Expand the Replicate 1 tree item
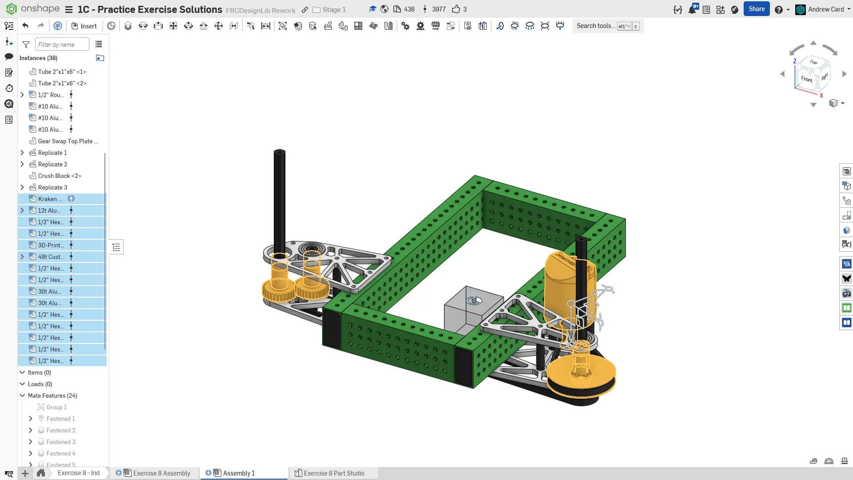 pyautogui.click(x=22, y=153)
